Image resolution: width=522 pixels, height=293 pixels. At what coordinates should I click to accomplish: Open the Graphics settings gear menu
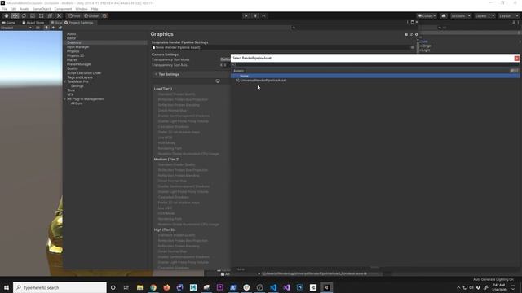tap(416, 34)
